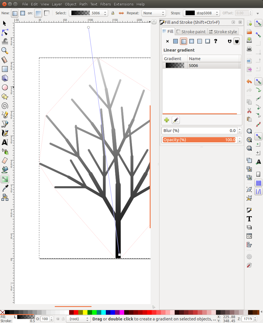Switch to the Stroke paint tab
The image size is (263, 323).
click(191, 31)
